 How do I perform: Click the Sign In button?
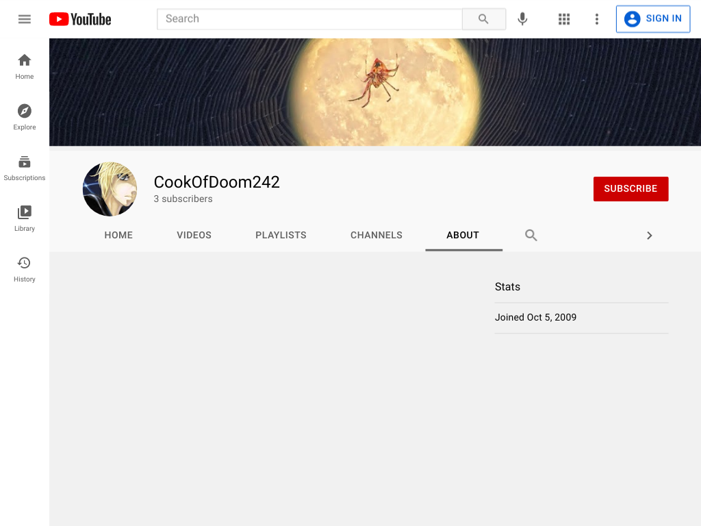[653, 18]
